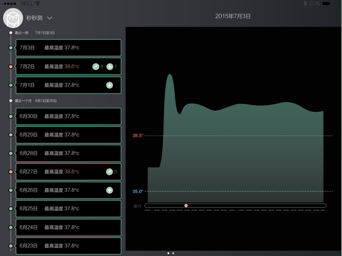Click the green timeline dot for 6月24日

(x=11, y=228)
